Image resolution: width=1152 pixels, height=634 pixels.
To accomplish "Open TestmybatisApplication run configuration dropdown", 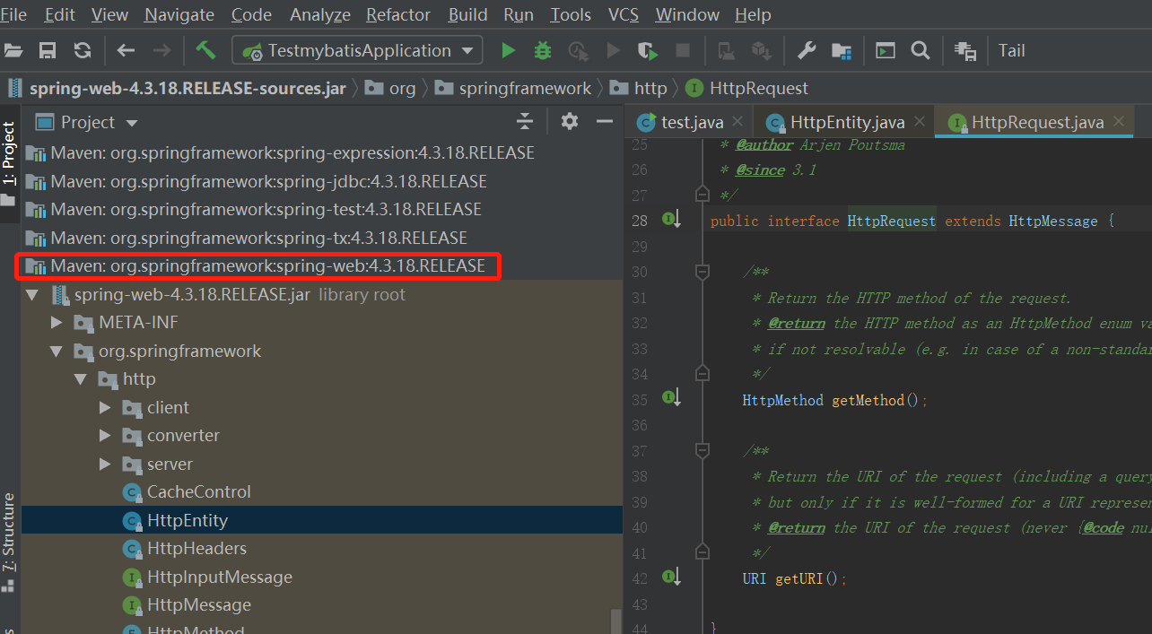I will pos(357,50).
